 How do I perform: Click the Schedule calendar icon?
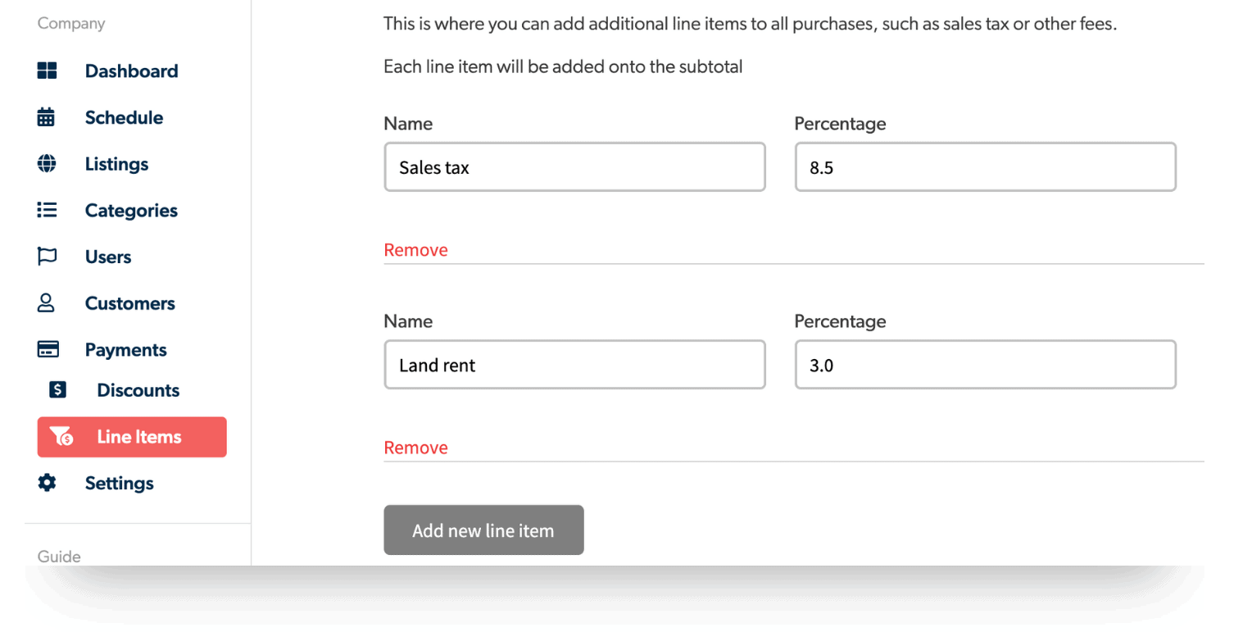pos(47,117)
